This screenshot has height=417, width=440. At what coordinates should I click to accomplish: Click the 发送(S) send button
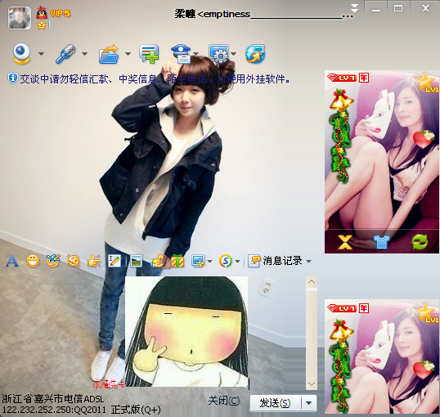(276, 403)
